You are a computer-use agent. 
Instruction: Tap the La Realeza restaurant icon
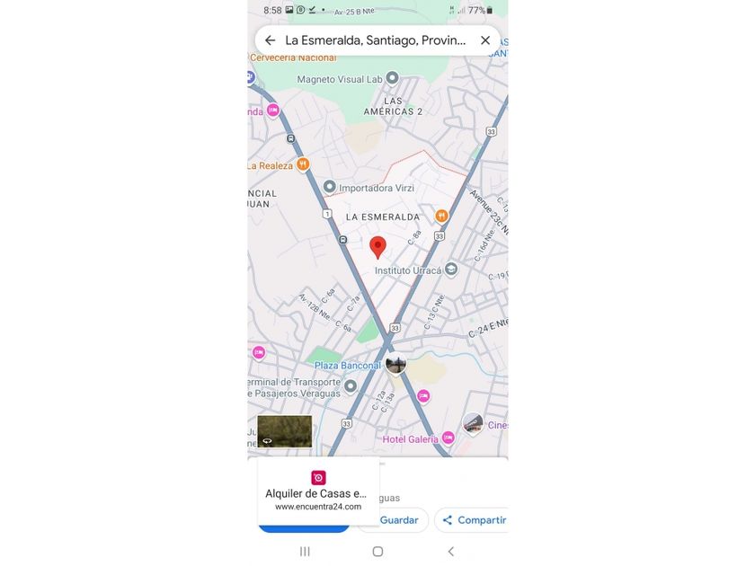303,164
